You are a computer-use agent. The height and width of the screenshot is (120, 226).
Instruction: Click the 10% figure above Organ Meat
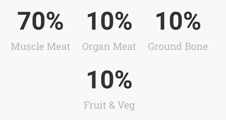[x=109, y=21]
